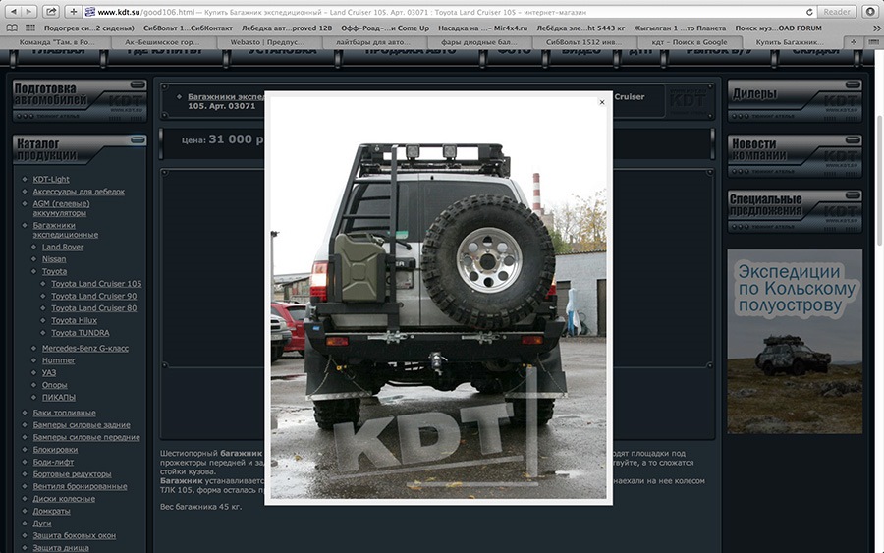884x553 pixels.
Task: Close the photo lightbox with the ×
Action: click(602, 102)
